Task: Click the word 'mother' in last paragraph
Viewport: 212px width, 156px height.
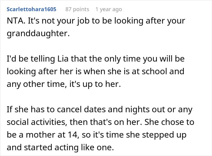Action: (x=41, y=135)
